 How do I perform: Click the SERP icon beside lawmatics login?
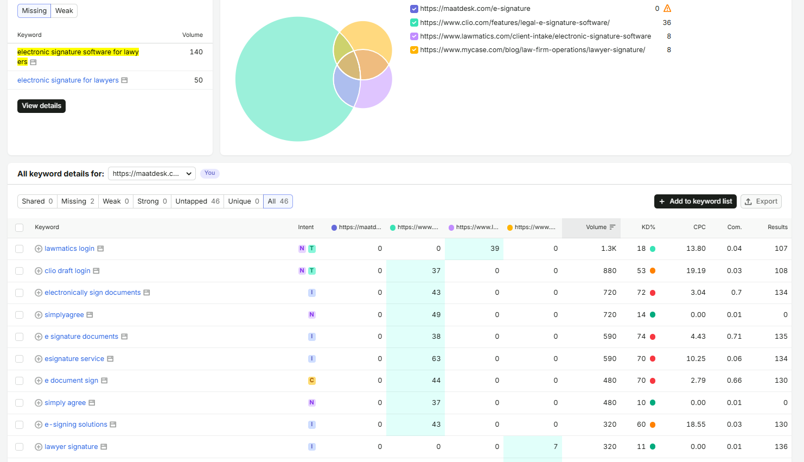coord(100,249)
